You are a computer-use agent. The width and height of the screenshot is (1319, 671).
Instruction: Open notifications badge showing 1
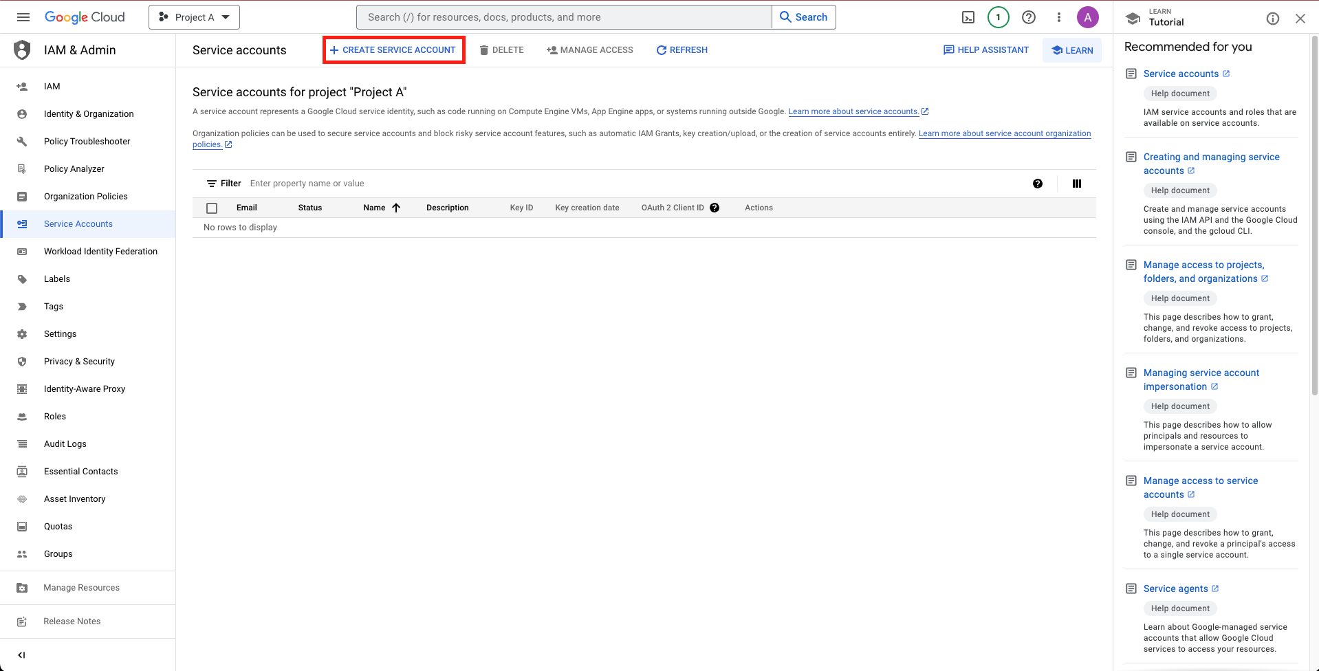tap(999, 17)
